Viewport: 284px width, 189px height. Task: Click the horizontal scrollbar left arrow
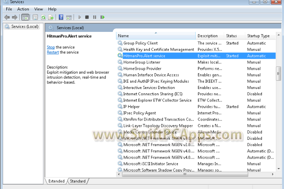pyautogui.click(x=119, y=174)
